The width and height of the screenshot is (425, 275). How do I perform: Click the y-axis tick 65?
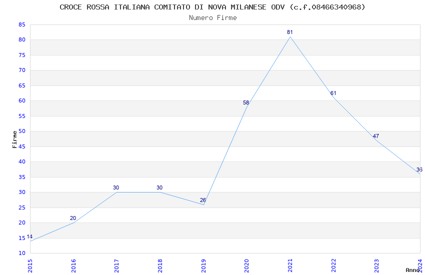[x=22, y=85]
